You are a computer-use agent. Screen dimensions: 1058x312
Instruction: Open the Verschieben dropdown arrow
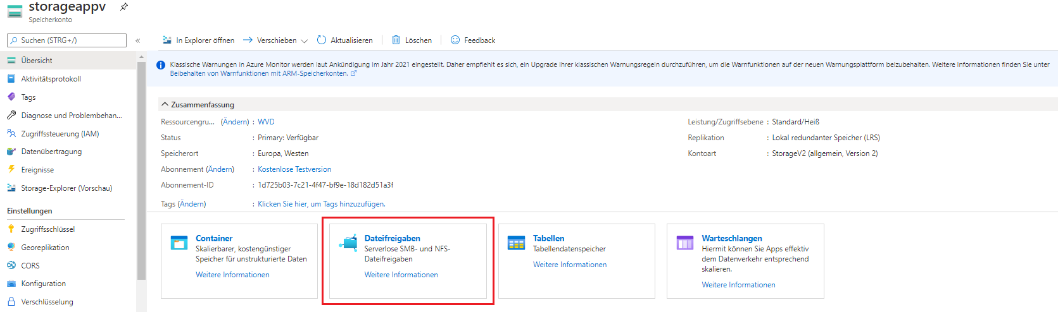(304, 41)
